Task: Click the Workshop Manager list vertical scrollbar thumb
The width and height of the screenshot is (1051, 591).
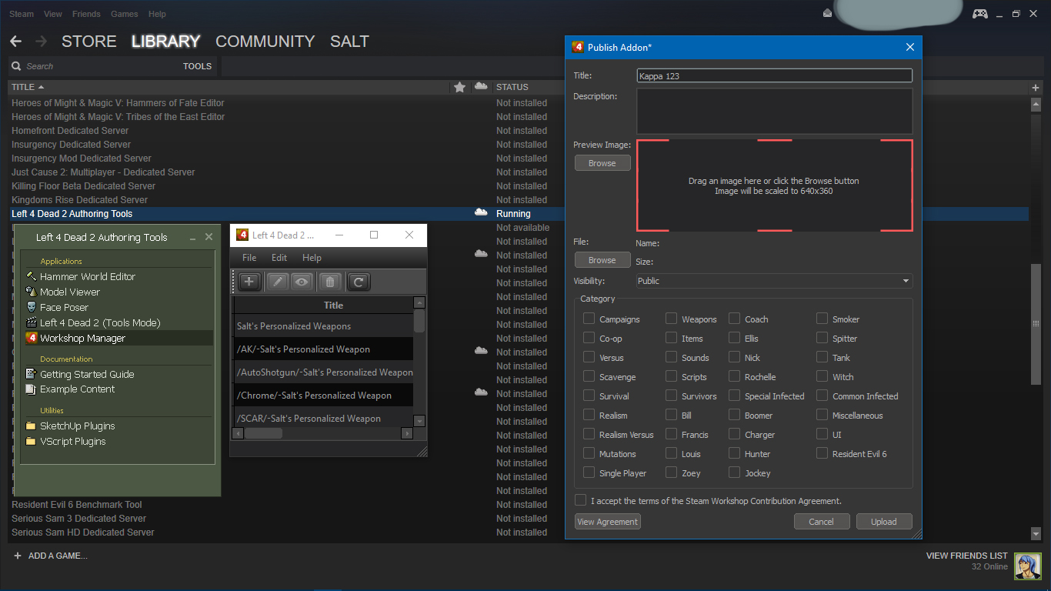Action: pyautogui.click(x=419, y=320)
